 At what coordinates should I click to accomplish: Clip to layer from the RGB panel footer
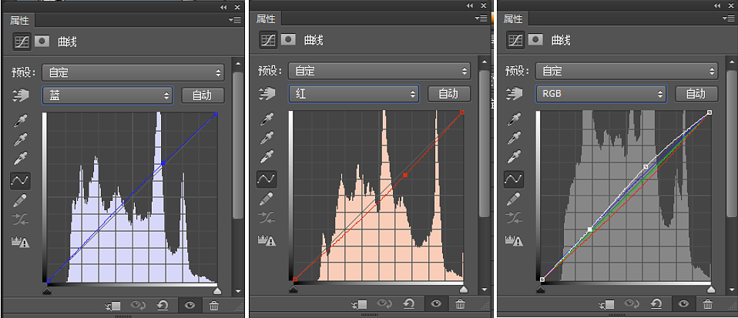tap(607, 304)
